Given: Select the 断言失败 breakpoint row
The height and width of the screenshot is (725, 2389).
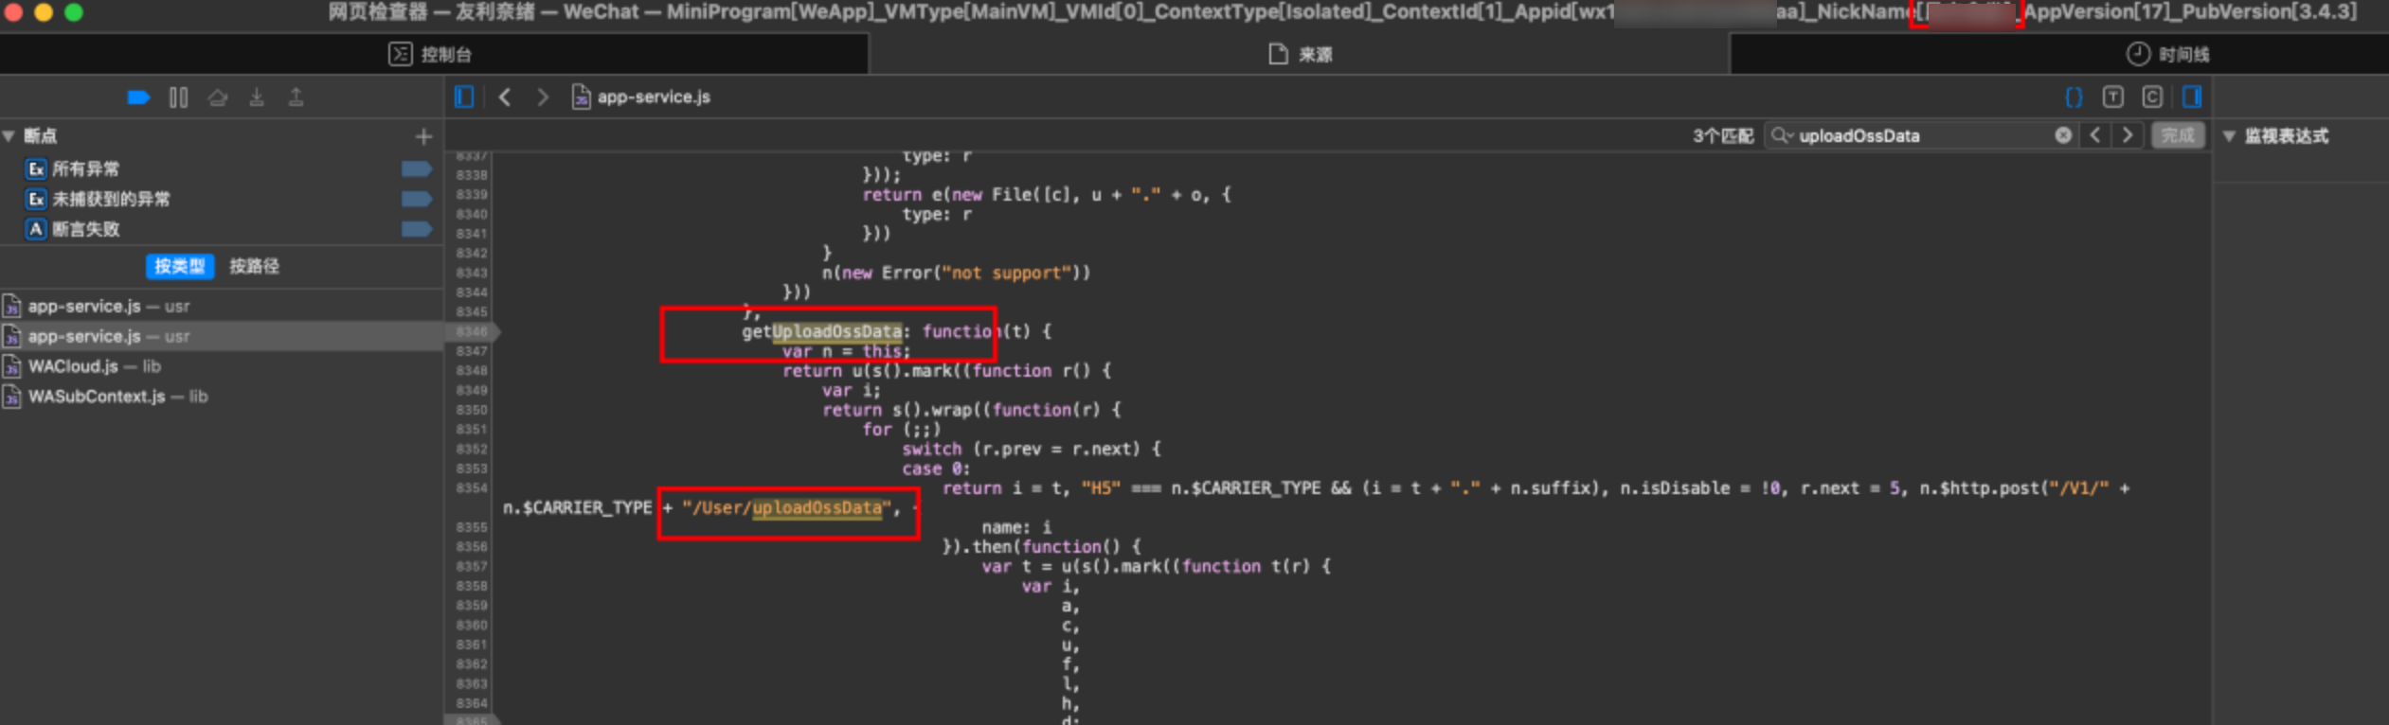Looking at the screenshot, I should pyautogui.click(x=222, y=229).
